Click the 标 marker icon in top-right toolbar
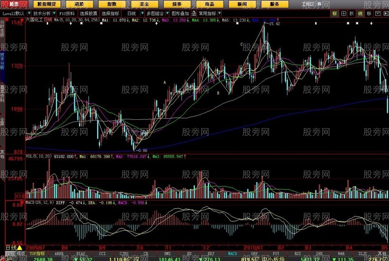 335,14
